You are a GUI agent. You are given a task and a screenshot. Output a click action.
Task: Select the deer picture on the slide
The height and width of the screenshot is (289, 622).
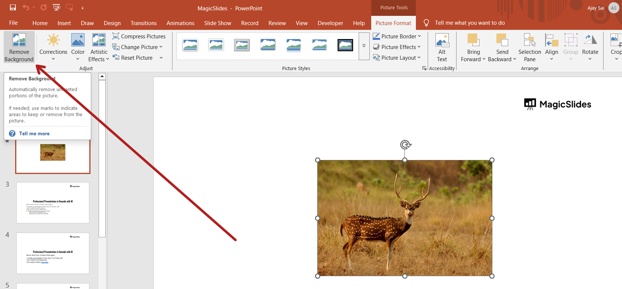coord(405,218)
